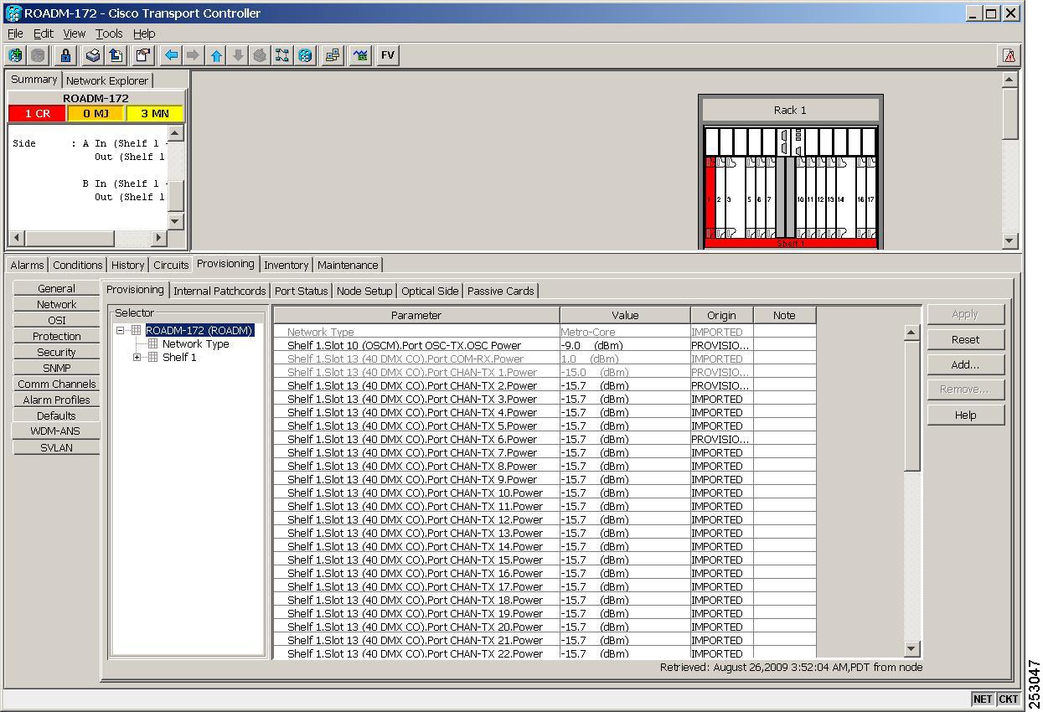This screenshot has width=1043, height=712.
Task: Sort the table by Parameter column header
Action: [416, 315]
